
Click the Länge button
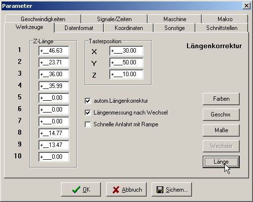pyautogui.click(x=221, y=162)
